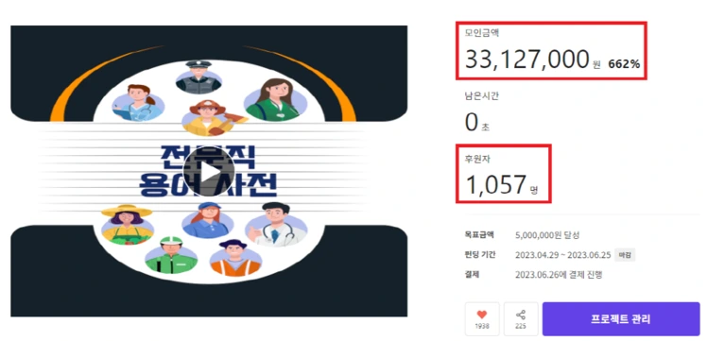Select the blue-cap worker avatar

(208, 220)
